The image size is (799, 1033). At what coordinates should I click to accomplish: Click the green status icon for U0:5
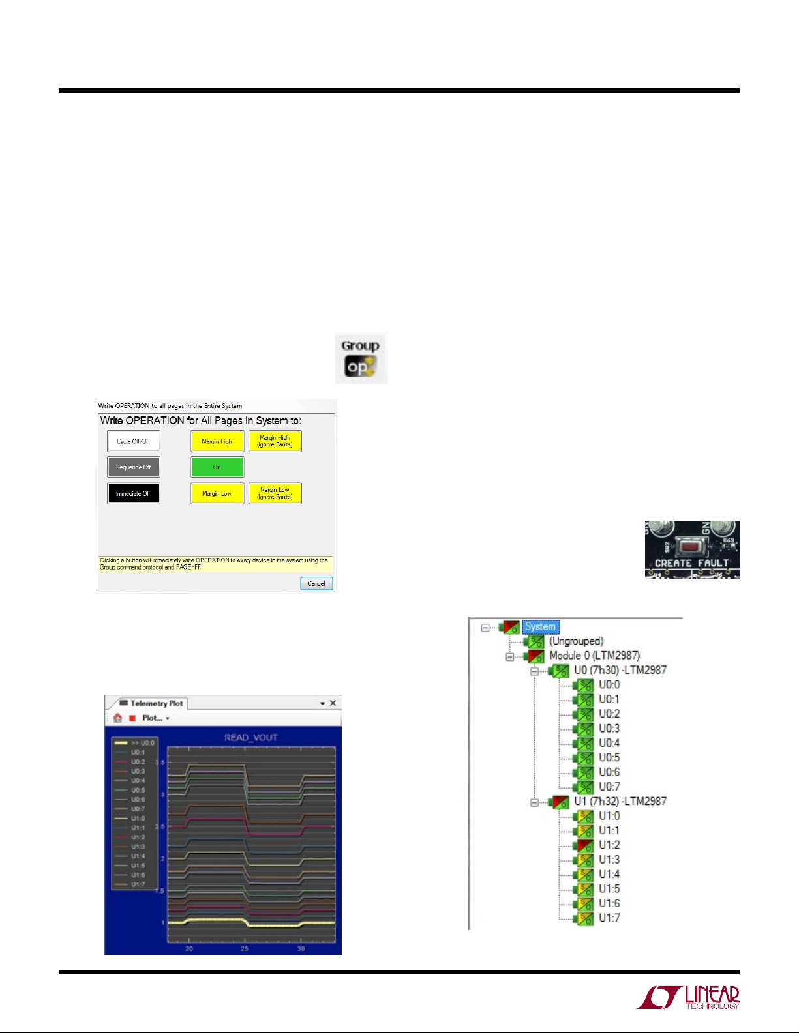point(584,758)
